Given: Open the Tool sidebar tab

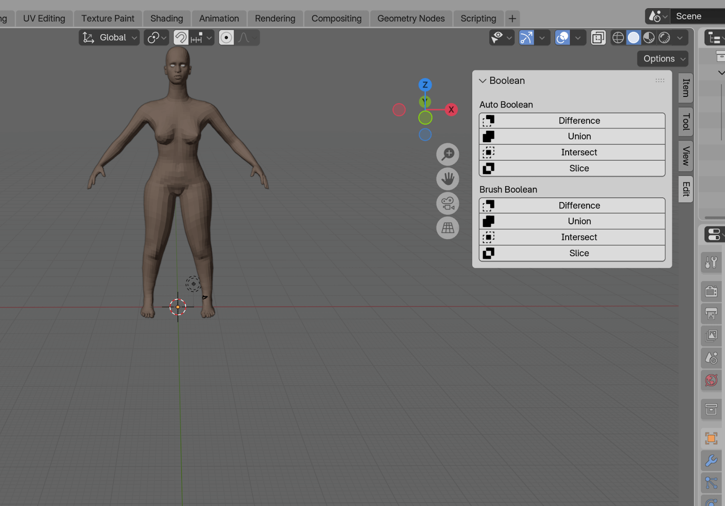Looking at the screenshot, I should [686, 122].
